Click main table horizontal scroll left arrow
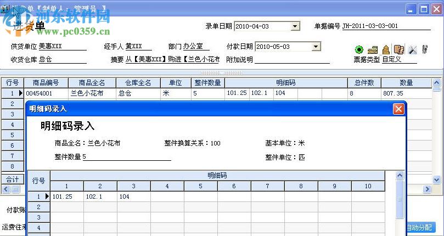444x236 pixels. 6,189
